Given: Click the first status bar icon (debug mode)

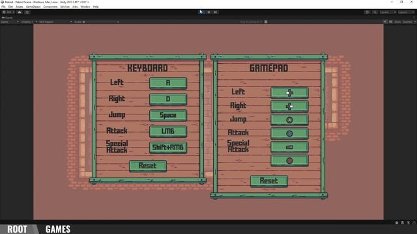Looking at the screenshot, I should pos(397,223).
